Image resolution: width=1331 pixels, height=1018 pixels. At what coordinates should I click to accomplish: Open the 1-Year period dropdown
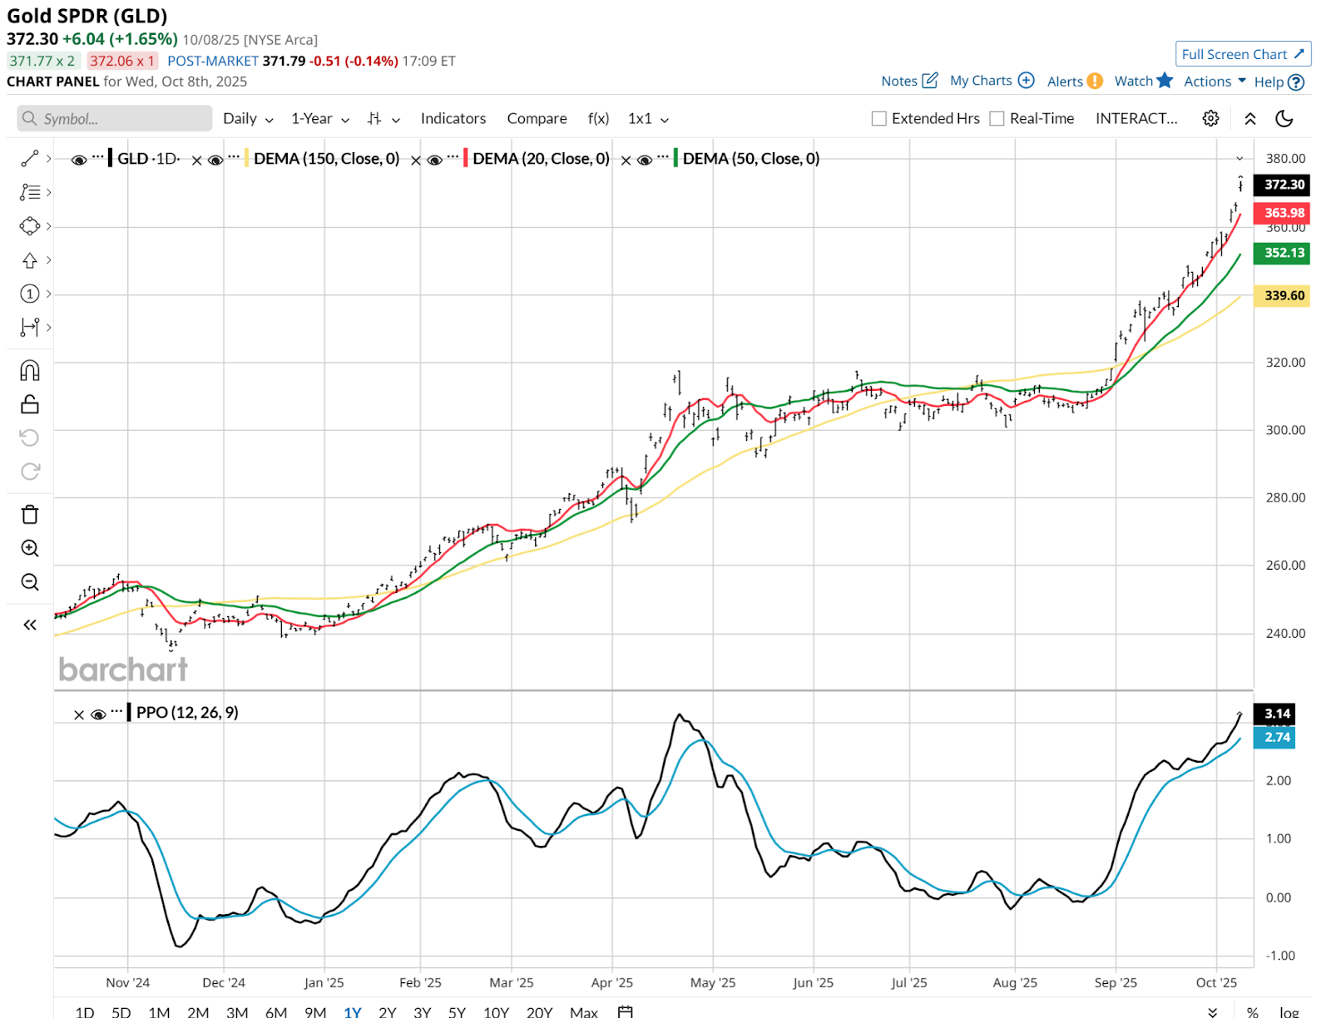click(320, 118)
